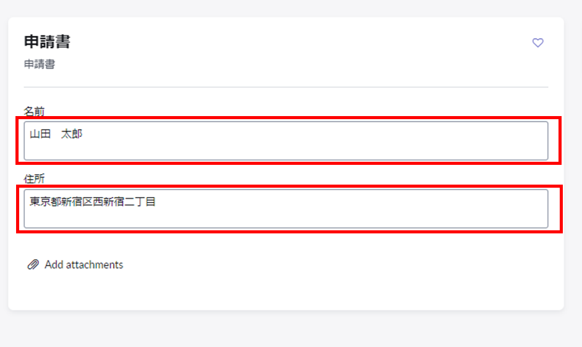The image size is (582, 347).
Task: Place cursor on 西新宿二丁目 in address field
Action: pyautogui.click(x=124, y=202)
